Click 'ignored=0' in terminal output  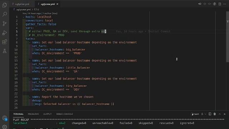point(187,123)
